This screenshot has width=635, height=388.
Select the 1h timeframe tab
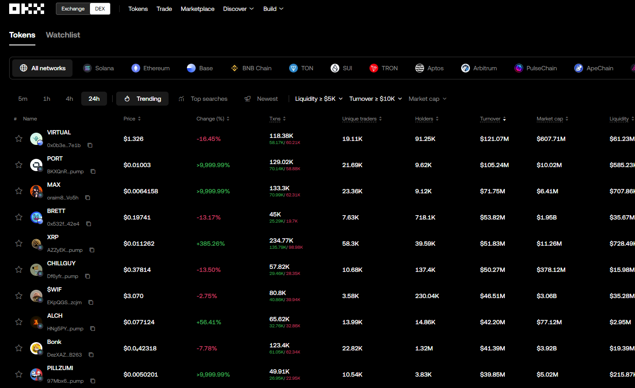click(47, 99)
